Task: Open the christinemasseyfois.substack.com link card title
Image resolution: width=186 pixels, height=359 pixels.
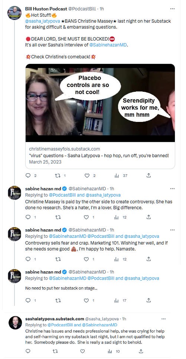Action: pyautogui.click(x=99, y=155)
